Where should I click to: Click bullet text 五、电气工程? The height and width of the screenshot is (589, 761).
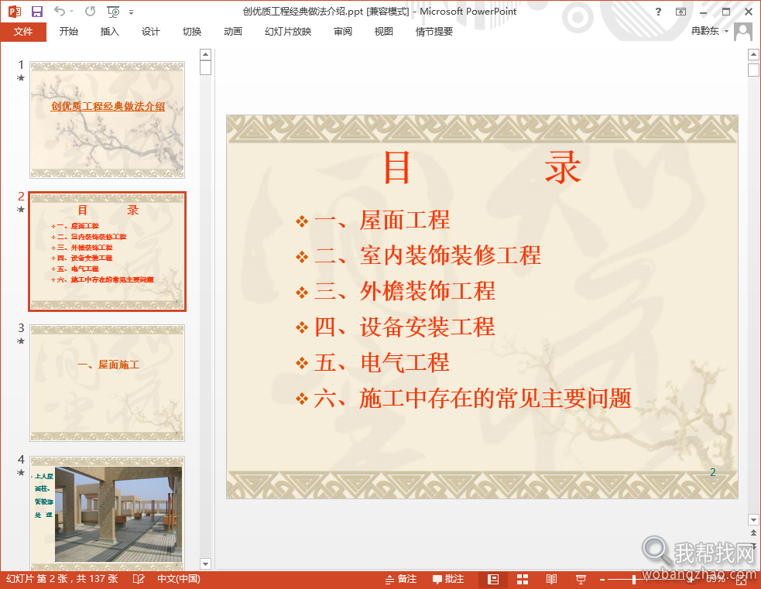pyautogui.click(x=382, y=363)
